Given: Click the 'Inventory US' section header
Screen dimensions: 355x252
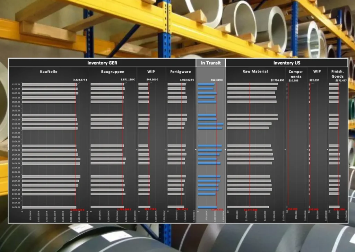Looking at the screenshot, I should tap(287, 63).
